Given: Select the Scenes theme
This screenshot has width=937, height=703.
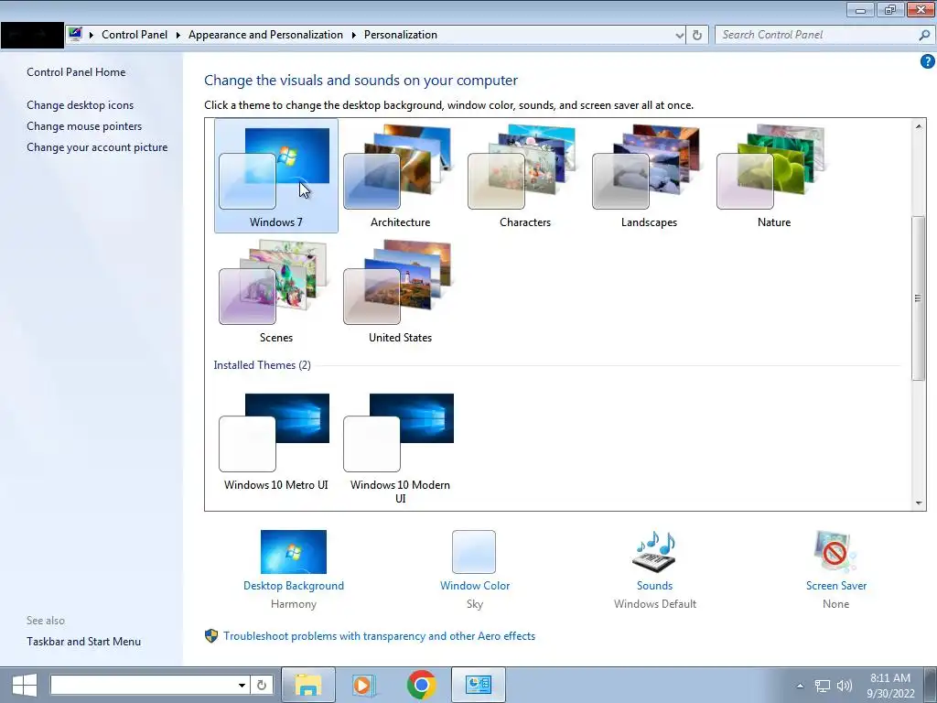Looking at the screenshot, I should click(276, 291).
